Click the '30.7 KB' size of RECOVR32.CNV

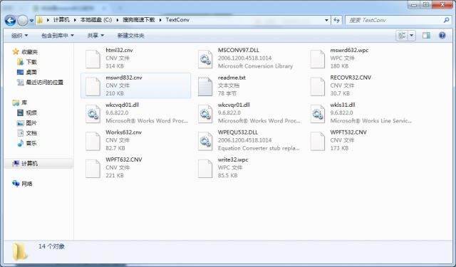click(x=340, y=93)
